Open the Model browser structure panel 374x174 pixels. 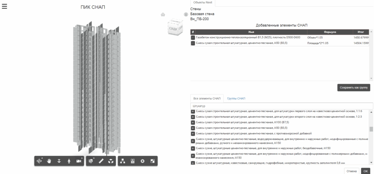123,161
